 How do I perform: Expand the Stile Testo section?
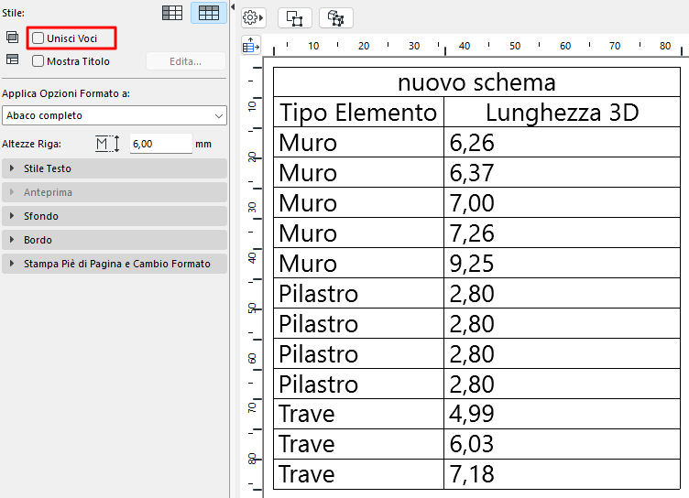(x=115, y=168)
